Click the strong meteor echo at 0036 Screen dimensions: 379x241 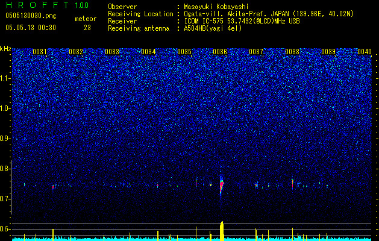click(x=222, y=186)
